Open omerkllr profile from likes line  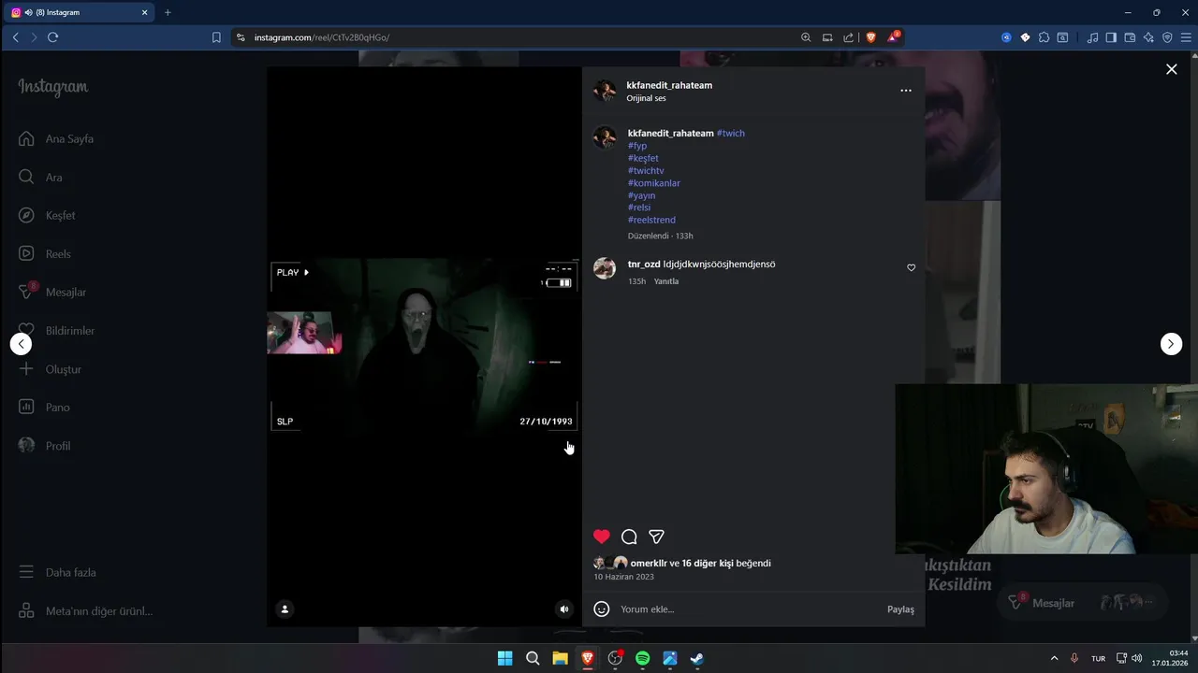point(649,564)
